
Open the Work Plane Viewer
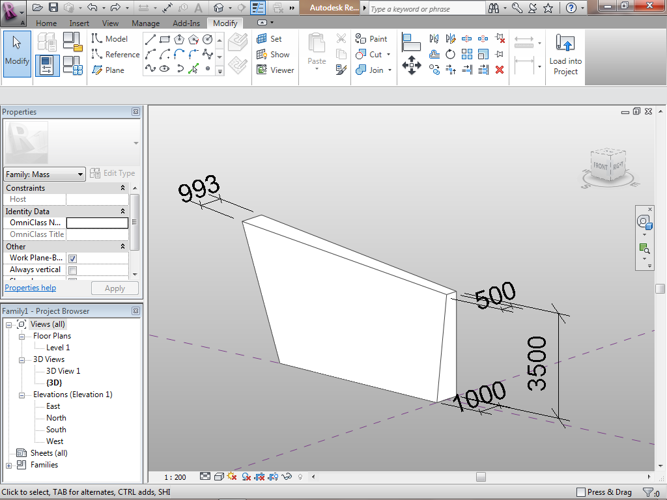coord(275,70)
